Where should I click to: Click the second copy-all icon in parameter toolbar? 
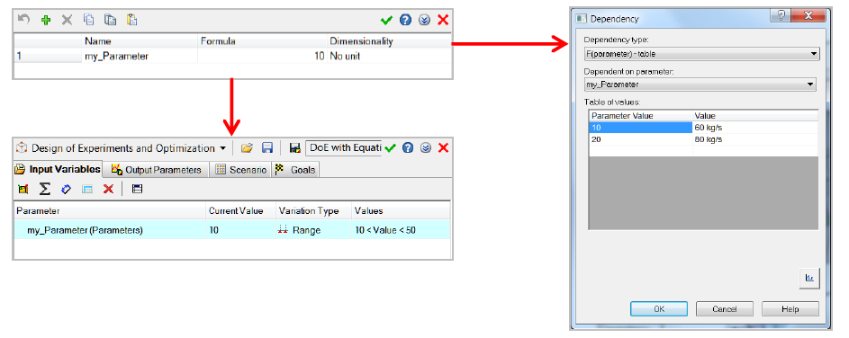(110, 20)
